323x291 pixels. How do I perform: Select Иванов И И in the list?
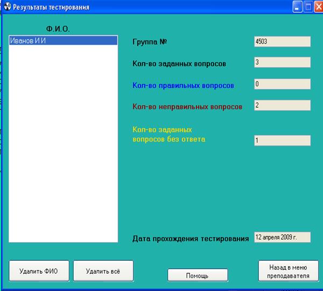(63, 40)
